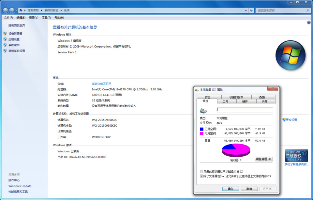Switch to the 安全 tab
Screen dimensions: 313x200
(x=209, y=97)
